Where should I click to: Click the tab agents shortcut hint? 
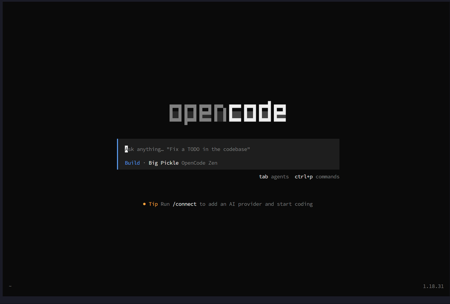click(274, 177)
